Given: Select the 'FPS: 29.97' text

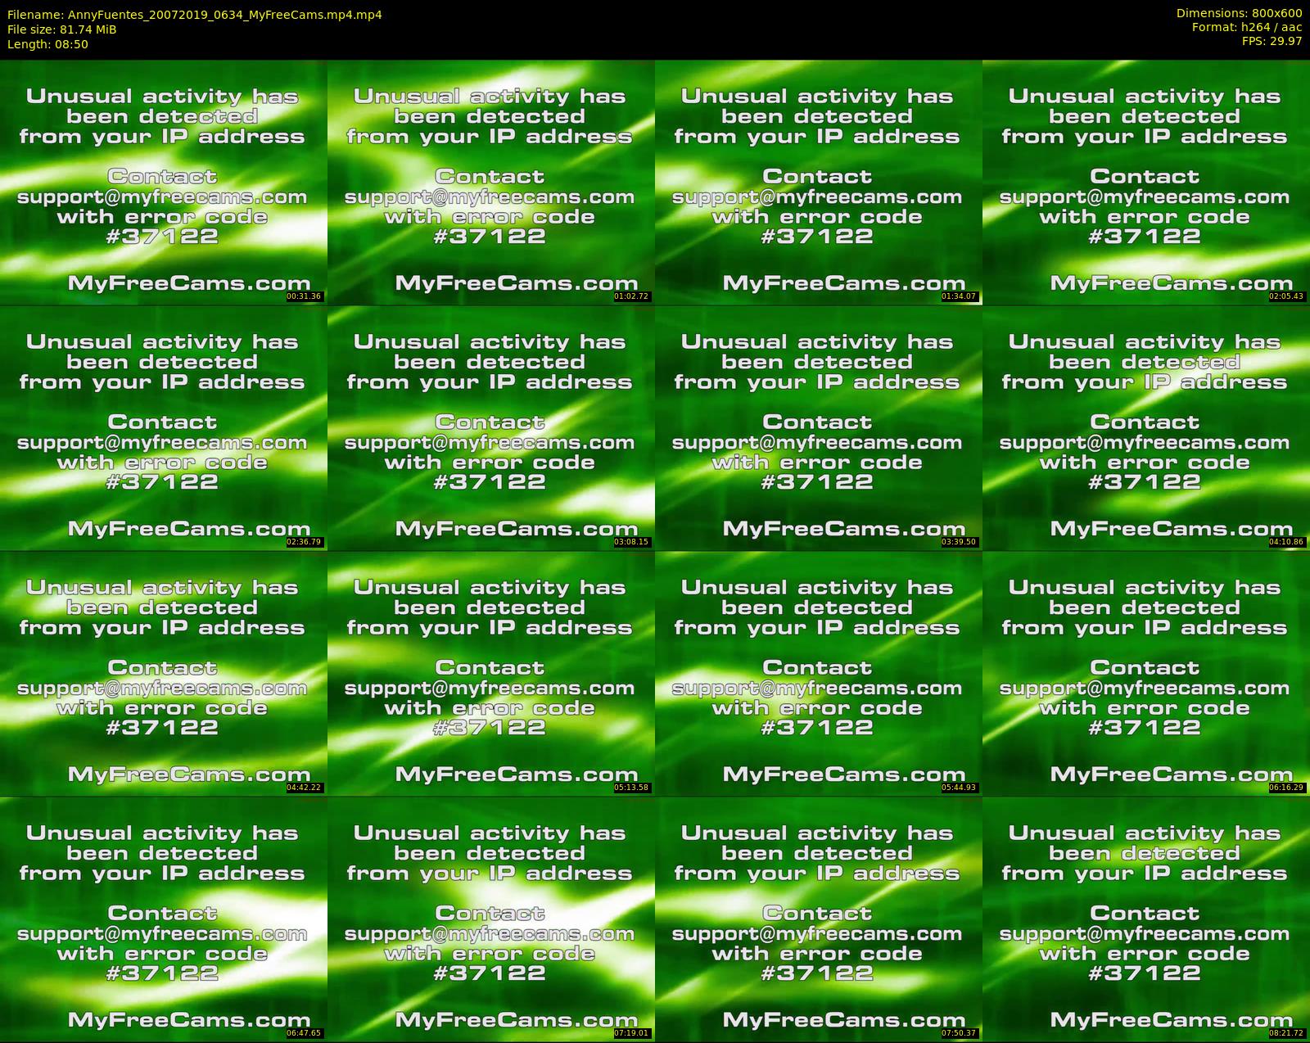Looking at the screenshot, I should (1272, 41).
